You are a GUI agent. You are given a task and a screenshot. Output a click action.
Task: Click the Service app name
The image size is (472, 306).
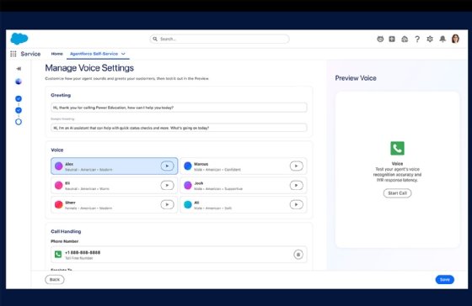(30, 54)
